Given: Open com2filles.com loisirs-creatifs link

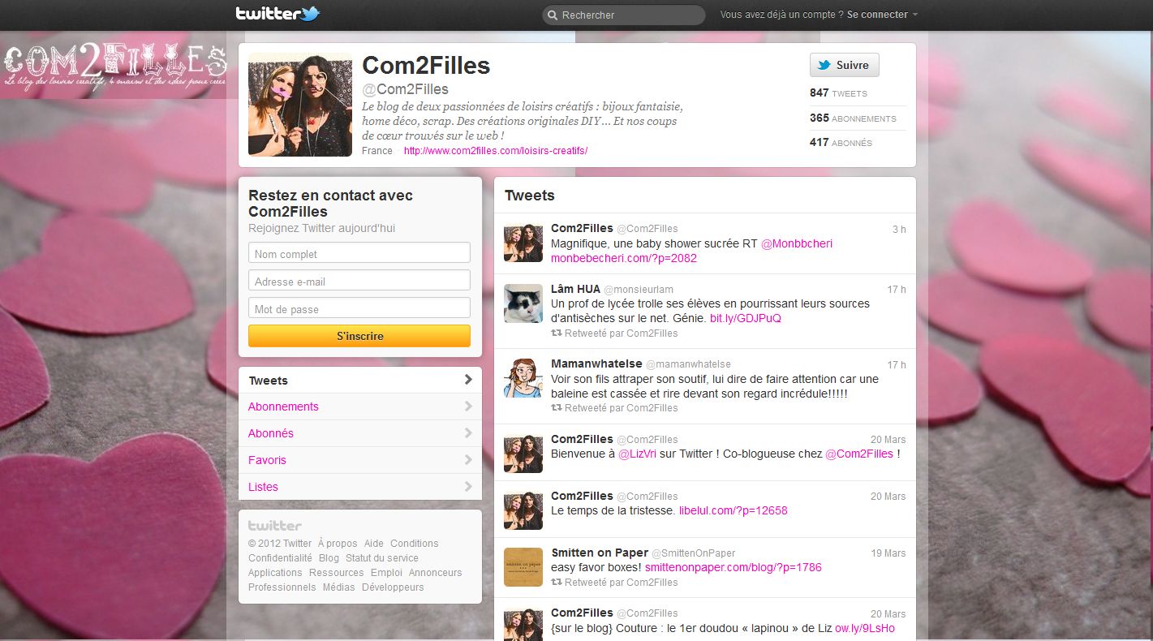Looking at the screenshot, I should (x=496, y=151).
